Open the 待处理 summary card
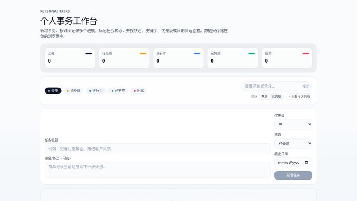357x201 pixels. pos(124,58)
